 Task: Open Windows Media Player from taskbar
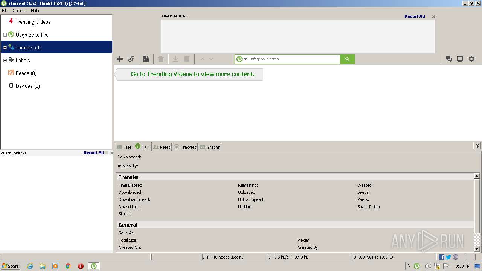pyautogui.click(x=55, y=266)
